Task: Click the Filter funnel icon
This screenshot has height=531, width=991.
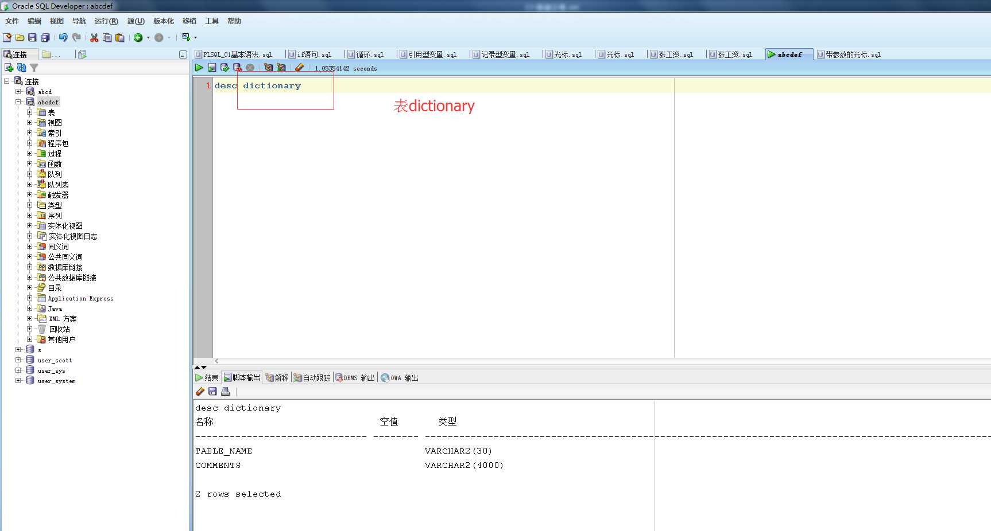Action: pyautogui.click(x=34, y=68)
